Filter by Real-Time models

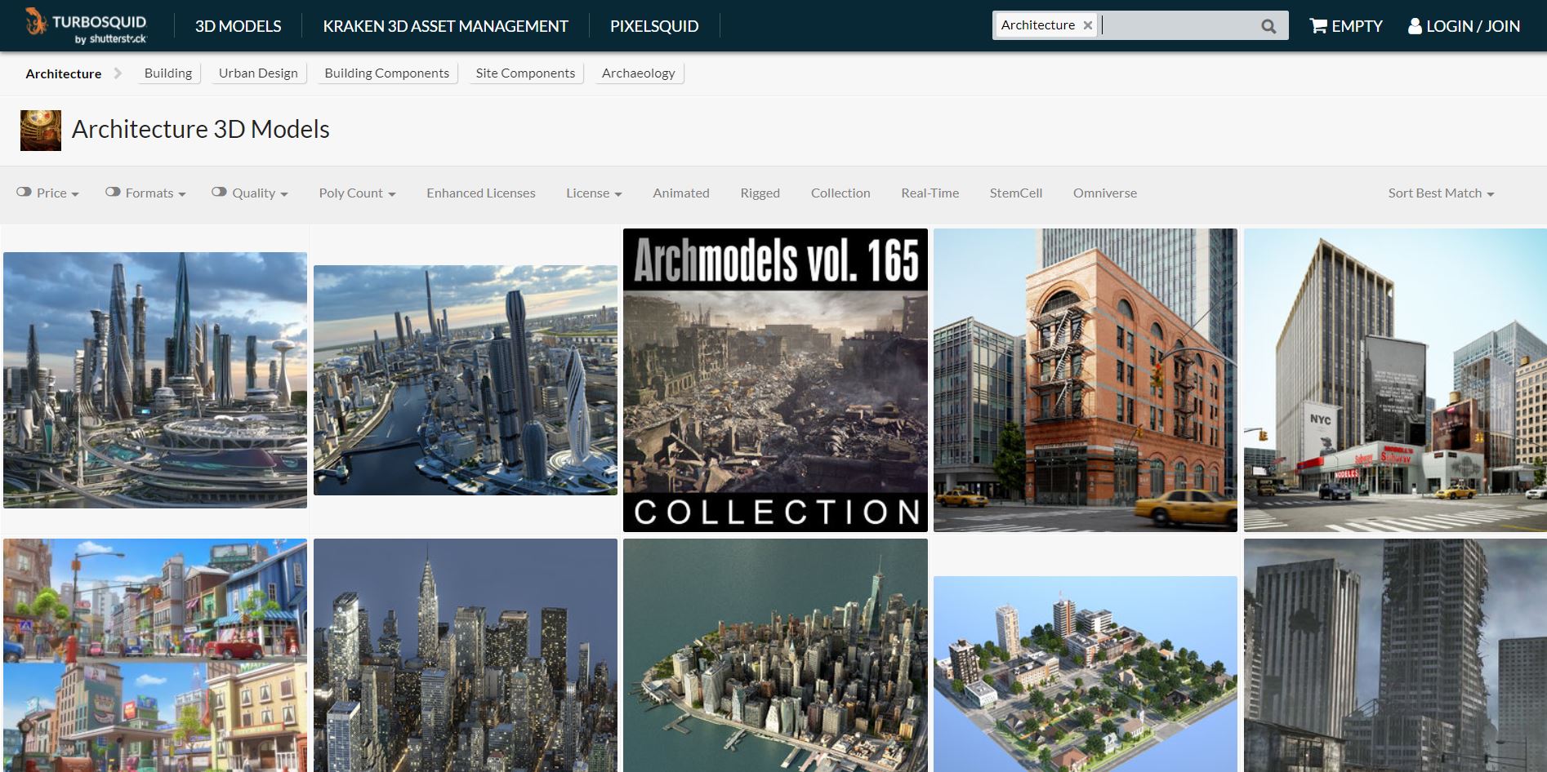point(930,193)
